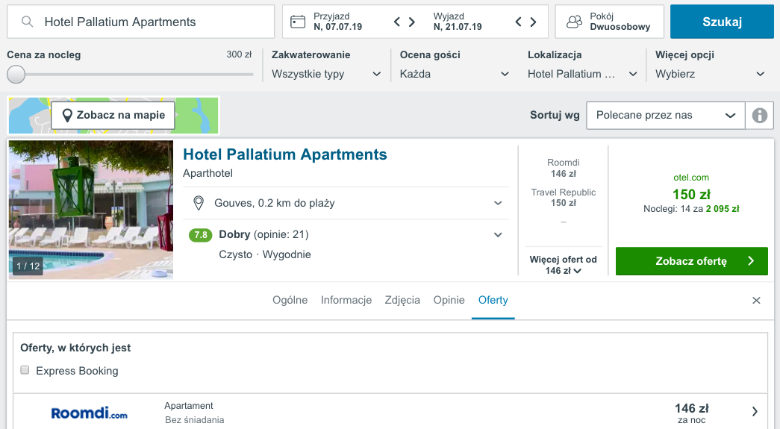Screen dimensions: 780x429
Task: Click the price per night slider handle
Action: tap(16, 75)
